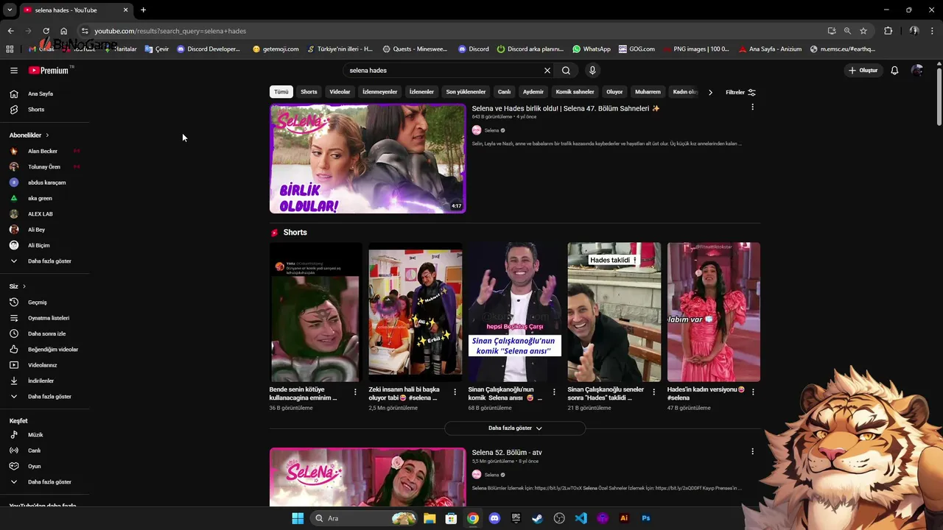Select the Komik sahneler chip
The width and height of the screenshot is (943, 530).
[575, 92]
